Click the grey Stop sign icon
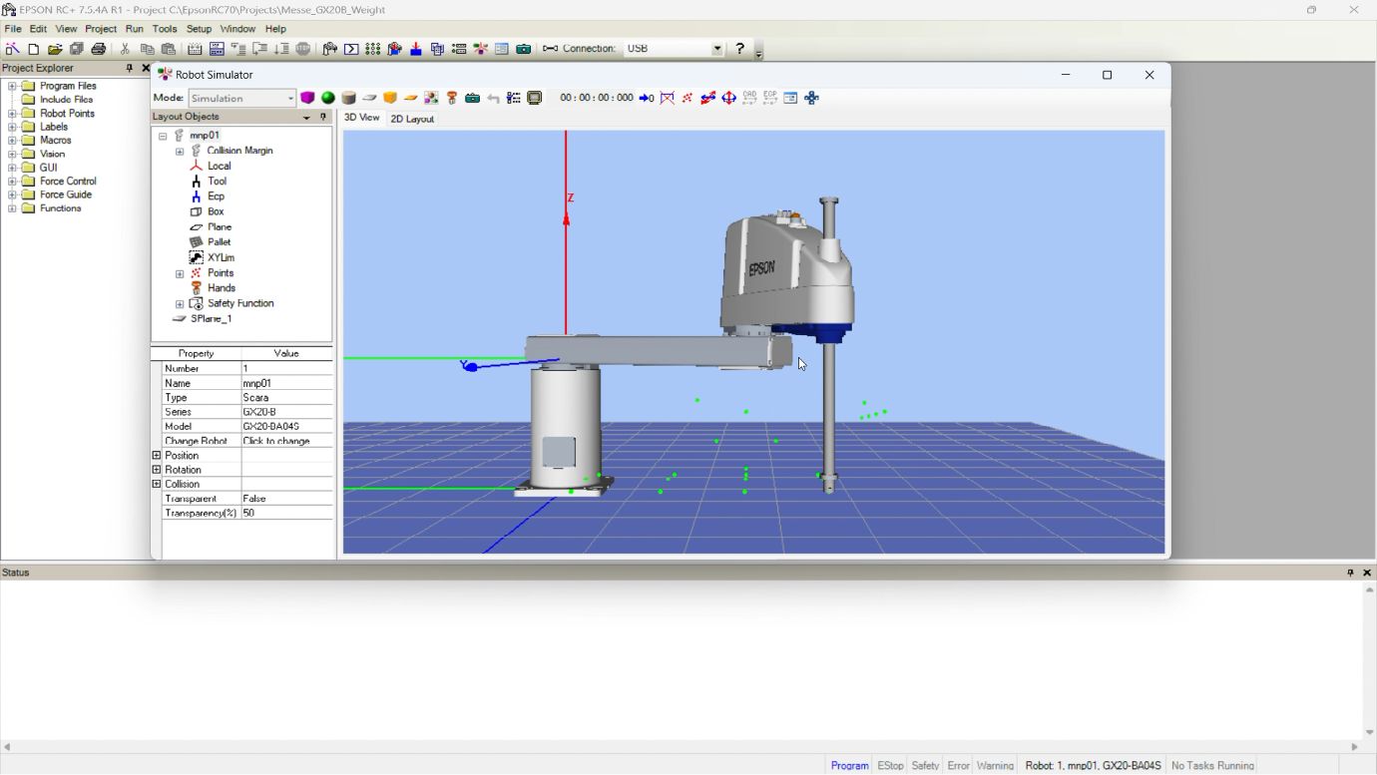 (x=303, y=49)
